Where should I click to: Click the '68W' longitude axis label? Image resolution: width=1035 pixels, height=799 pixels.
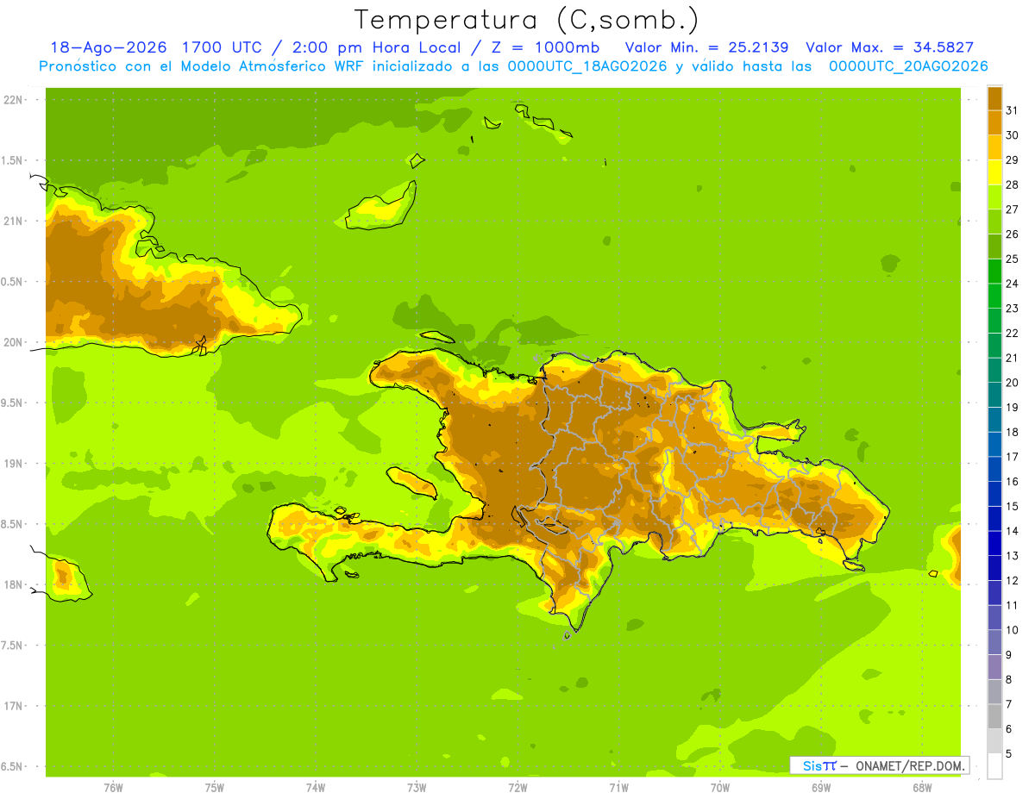tap(922, 788)
